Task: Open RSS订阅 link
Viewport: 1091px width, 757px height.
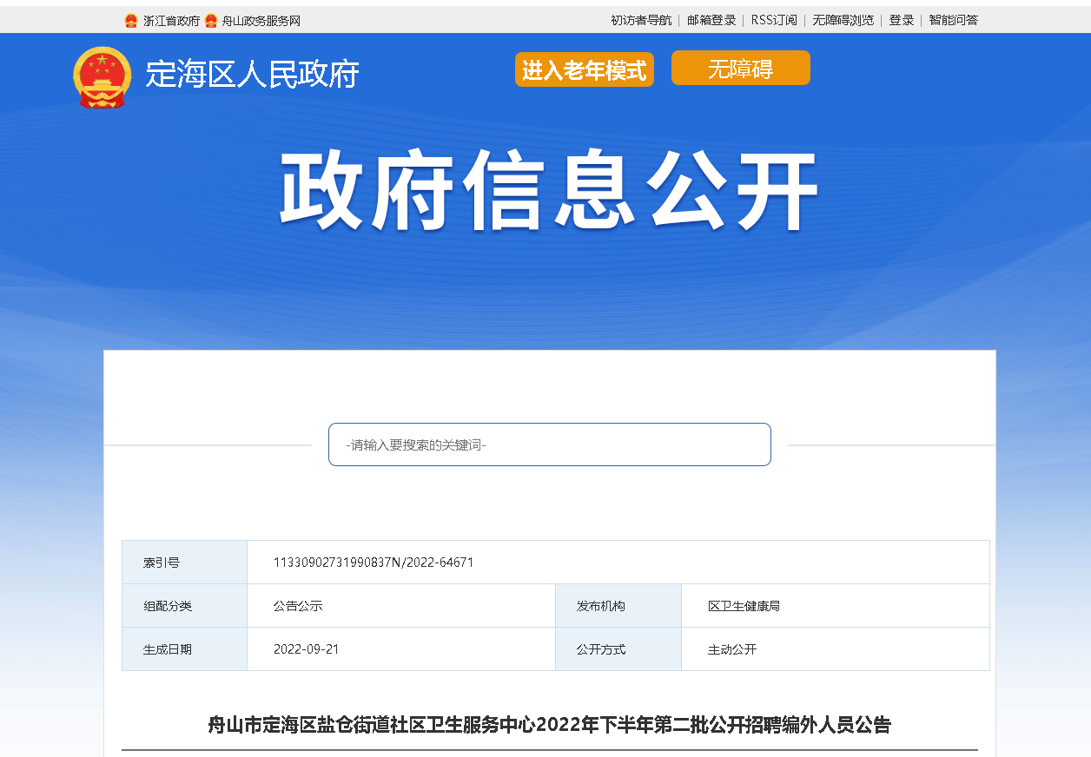Action: (x=774, y=20)
